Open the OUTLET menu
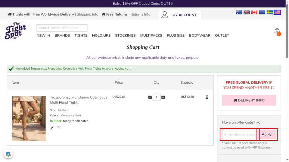 tap(222, 35)
